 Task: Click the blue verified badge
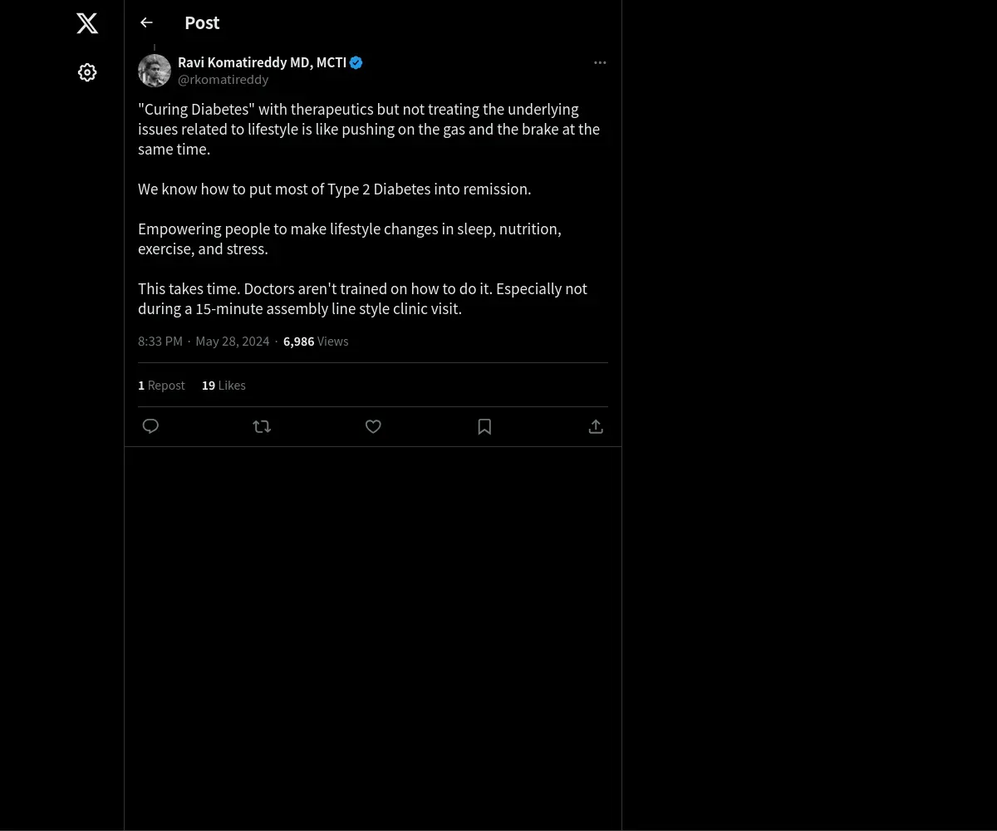tap(356, 62)
